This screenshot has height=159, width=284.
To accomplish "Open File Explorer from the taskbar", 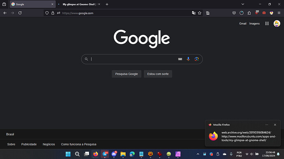I will (123, 154).
